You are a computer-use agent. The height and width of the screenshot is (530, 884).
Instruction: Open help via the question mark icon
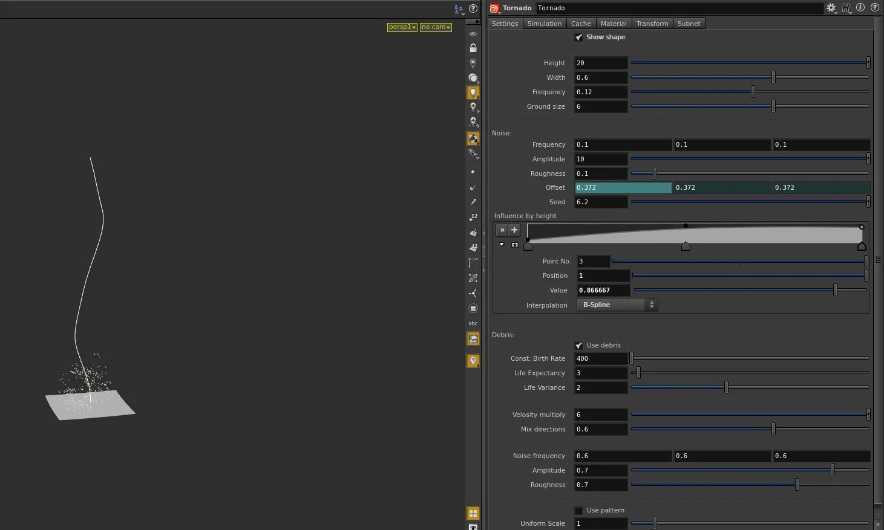[x=874, y=7]
